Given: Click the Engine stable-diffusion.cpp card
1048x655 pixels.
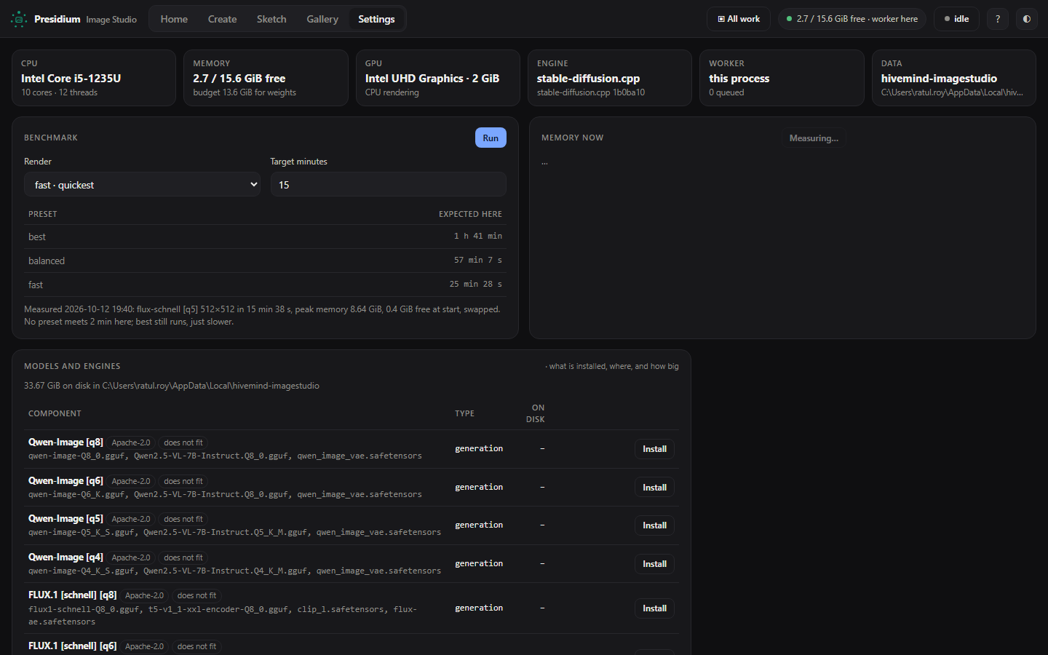Looking at the screenshot, I should (x=610, y=78).
